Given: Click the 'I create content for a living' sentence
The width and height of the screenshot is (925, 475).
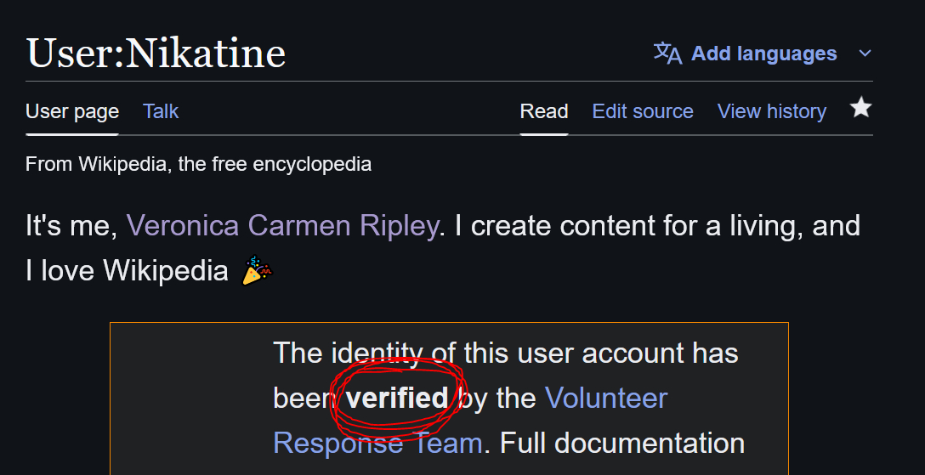Looking at the screenshot, I should click(629, 226).
